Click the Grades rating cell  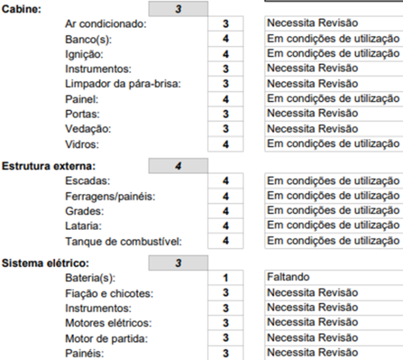225,211
